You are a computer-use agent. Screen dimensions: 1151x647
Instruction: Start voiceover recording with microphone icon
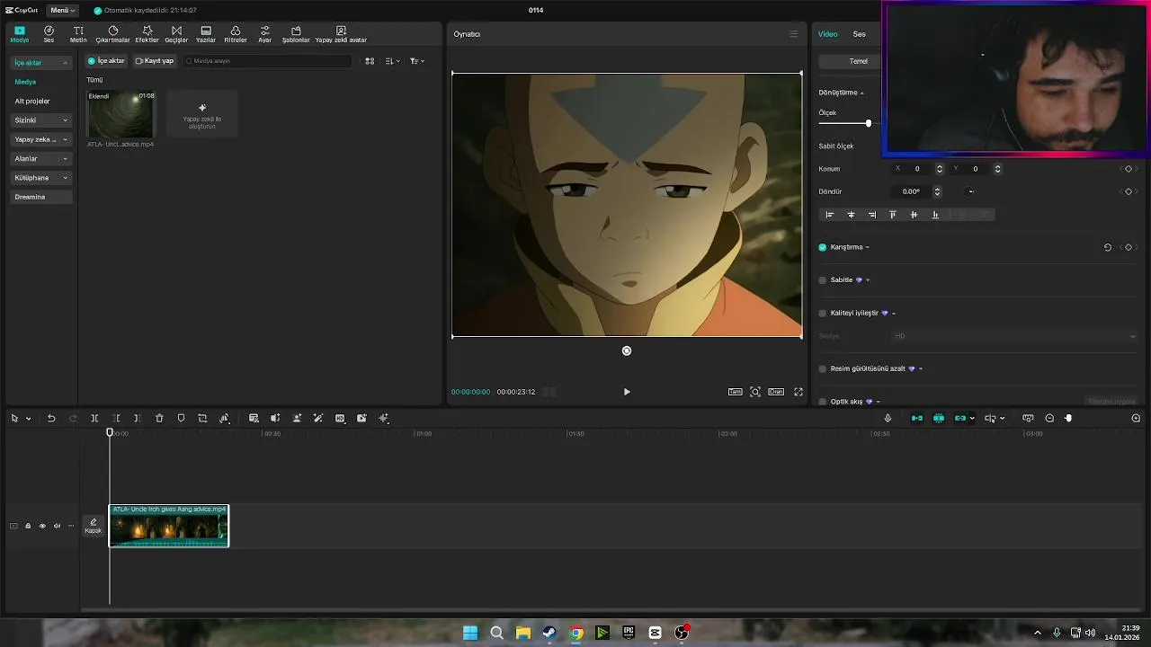click(888, 418)
